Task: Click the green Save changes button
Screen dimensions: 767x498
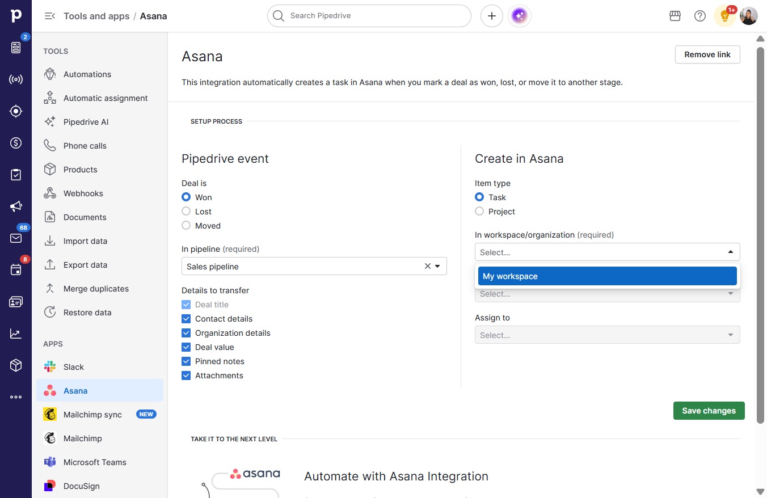Action: point(709,411)
